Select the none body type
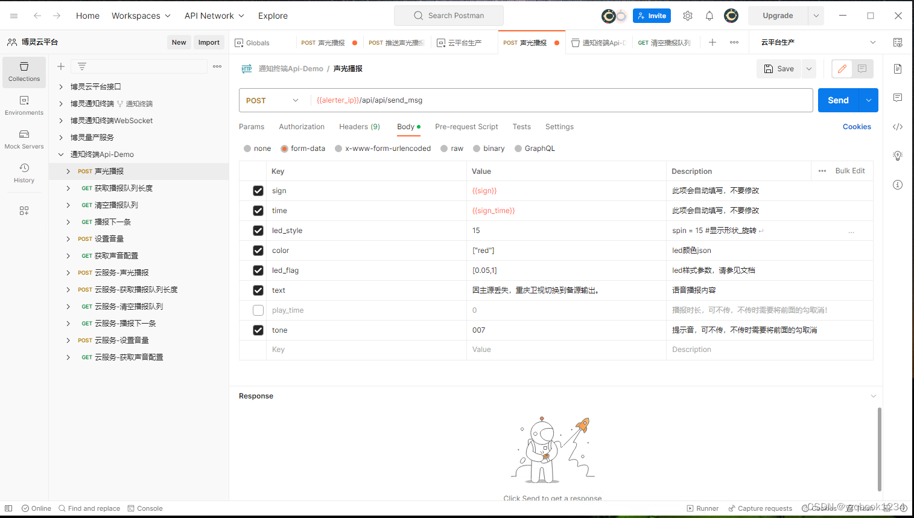914x518 pixels. coord(247,149)
